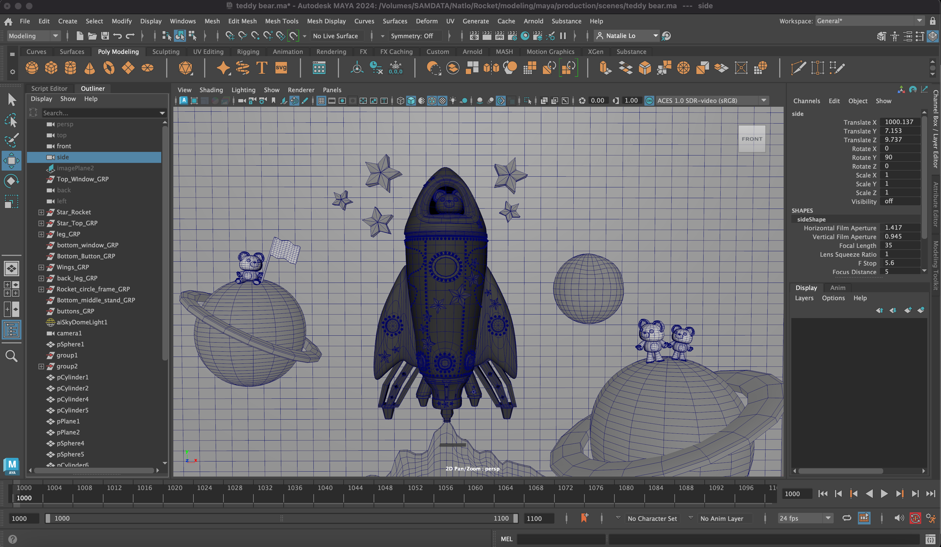Viewport: 941px width, 547px height.
Task: Select the Symmetry toggle icon
Action: (414, 36)
